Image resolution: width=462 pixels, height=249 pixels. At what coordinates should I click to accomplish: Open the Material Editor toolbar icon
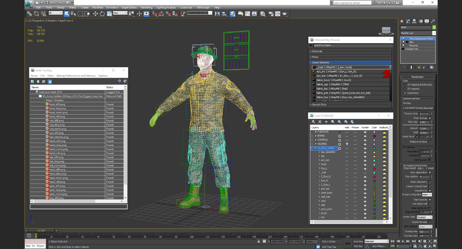[263, 14]
